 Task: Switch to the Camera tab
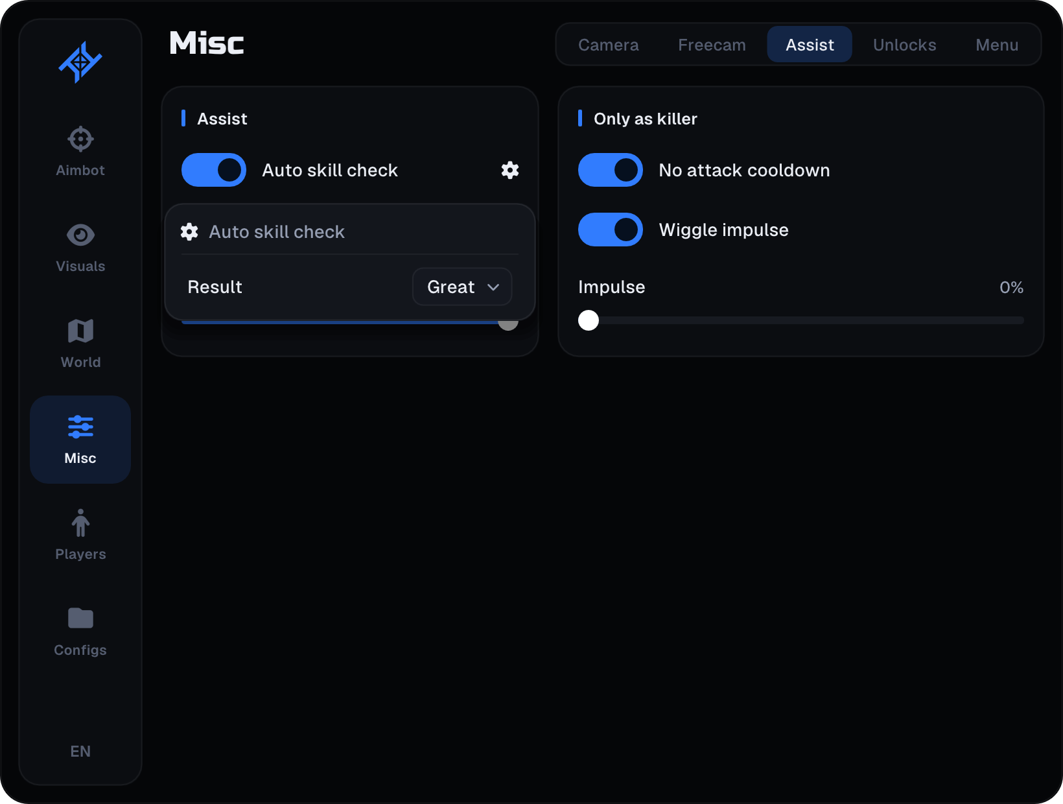[608, 45]
